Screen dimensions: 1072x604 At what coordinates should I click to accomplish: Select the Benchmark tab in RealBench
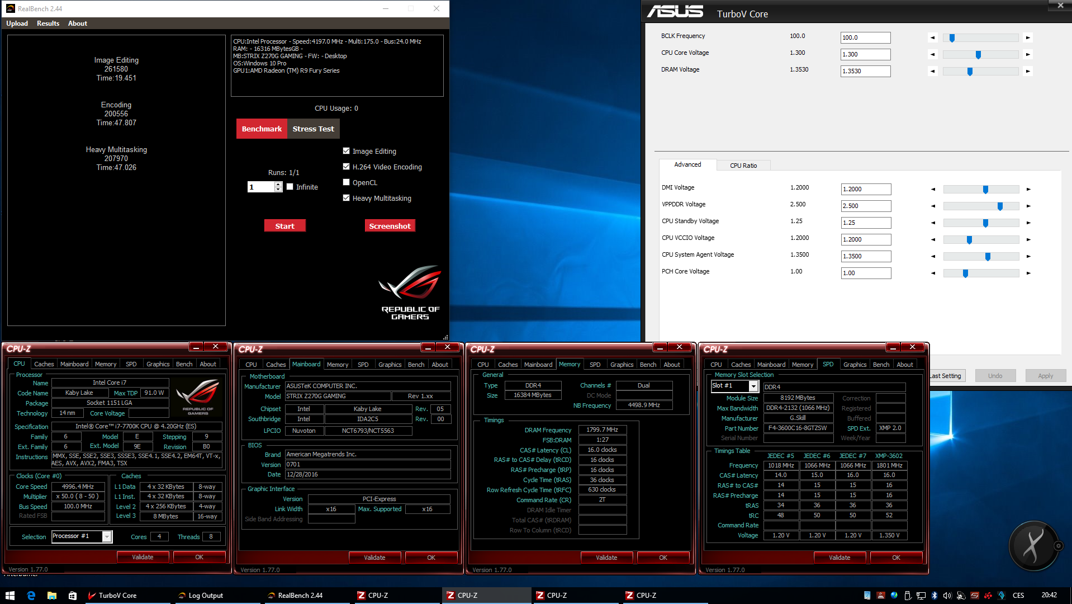[262, 129]
